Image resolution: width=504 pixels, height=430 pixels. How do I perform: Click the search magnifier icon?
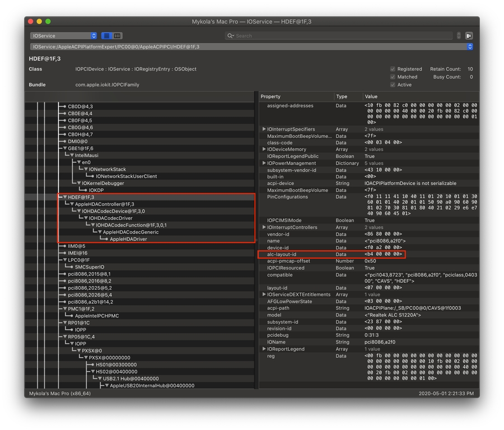tap(230, 36)
